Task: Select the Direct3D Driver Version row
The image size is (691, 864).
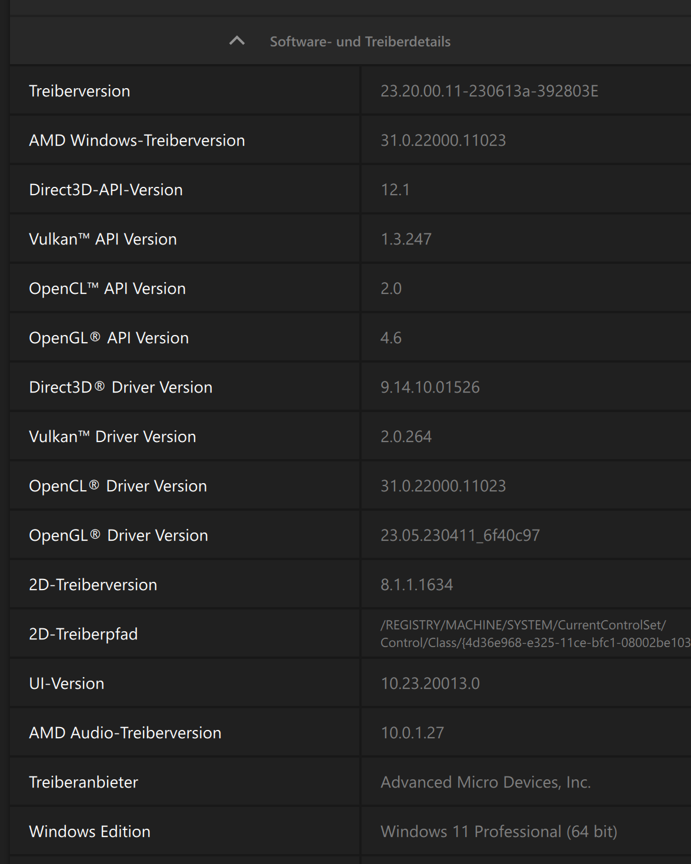Action: tap(121, 387)
